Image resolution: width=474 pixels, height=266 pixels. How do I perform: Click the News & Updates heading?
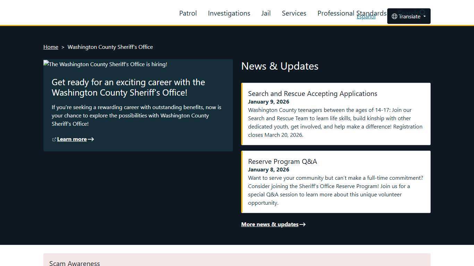click(280, 66)
